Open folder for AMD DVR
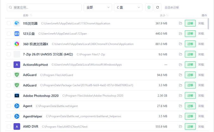Image resolution: width=214 pixels, height=132 pixels. pyautogui.click(x=180, y=127)
